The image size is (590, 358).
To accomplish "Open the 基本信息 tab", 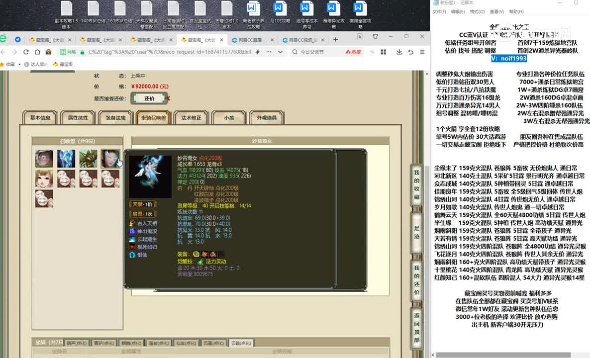I will (x=40, y=118).
